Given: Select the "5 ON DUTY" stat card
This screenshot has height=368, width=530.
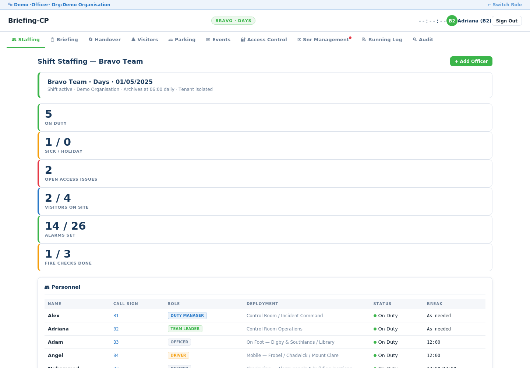Looking at the screenshot, I should (265, 117).
